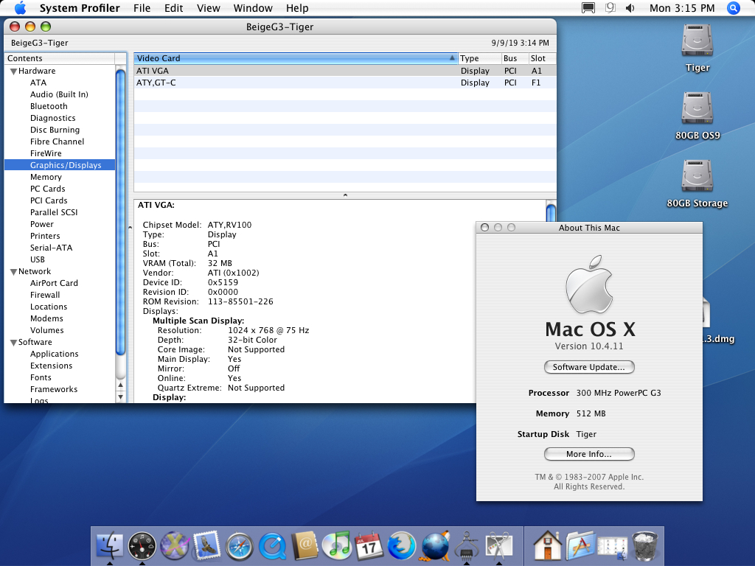Select Bluetooth in the Hardware list

(49, 106)
